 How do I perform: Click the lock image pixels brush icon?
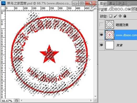pos(115,16)
